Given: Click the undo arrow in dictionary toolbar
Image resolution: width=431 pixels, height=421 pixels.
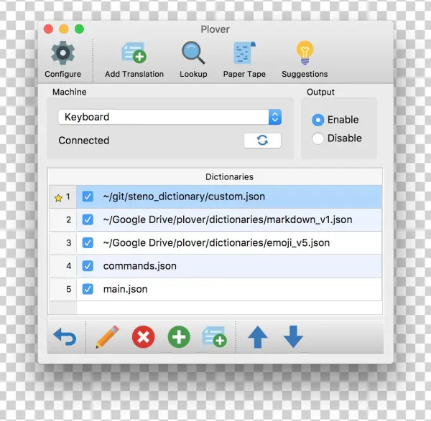Looking at the screenshot, I should [65, 337].
